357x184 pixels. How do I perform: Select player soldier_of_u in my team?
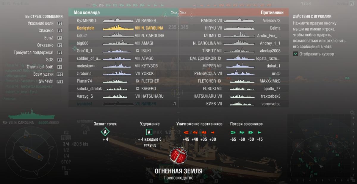click(89, 58)
